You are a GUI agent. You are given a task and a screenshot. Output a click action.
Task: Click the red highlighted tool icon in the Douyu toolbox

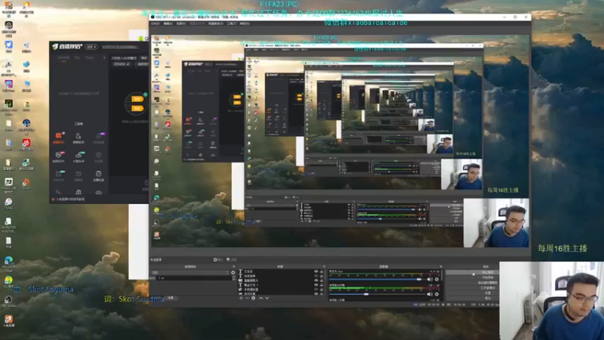(x=59, y=138)
